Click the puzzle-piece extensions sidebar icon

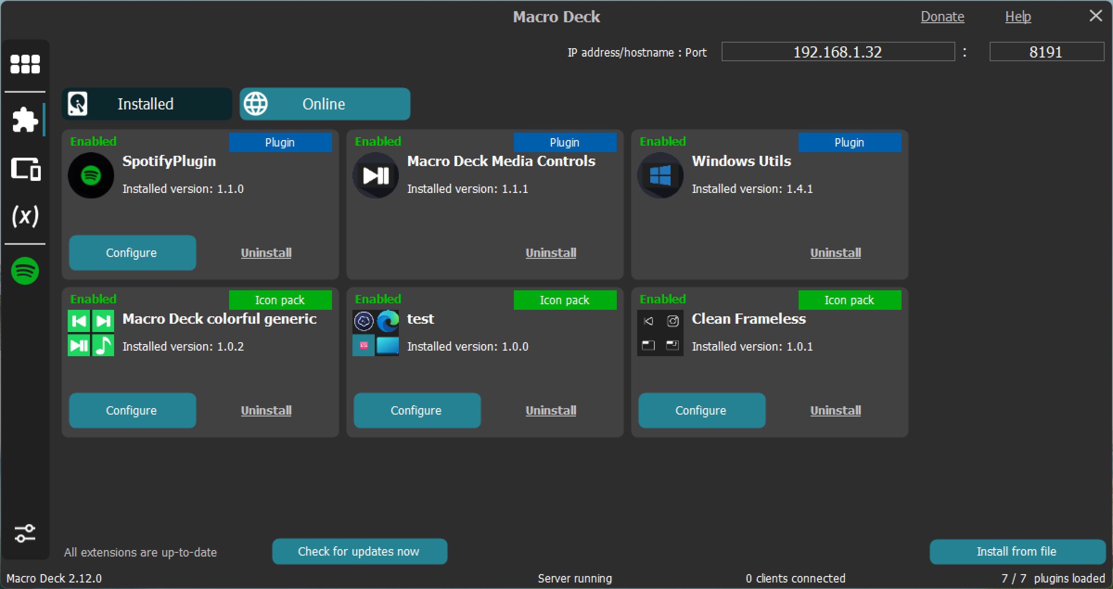point(25,120)
